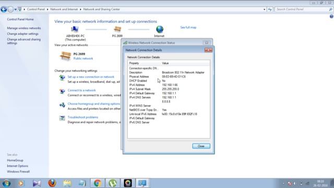The width and height of the screenshot is (334, 188).
Task: Click the Forward navigation arrow
Action: click(x=10, y=9)
